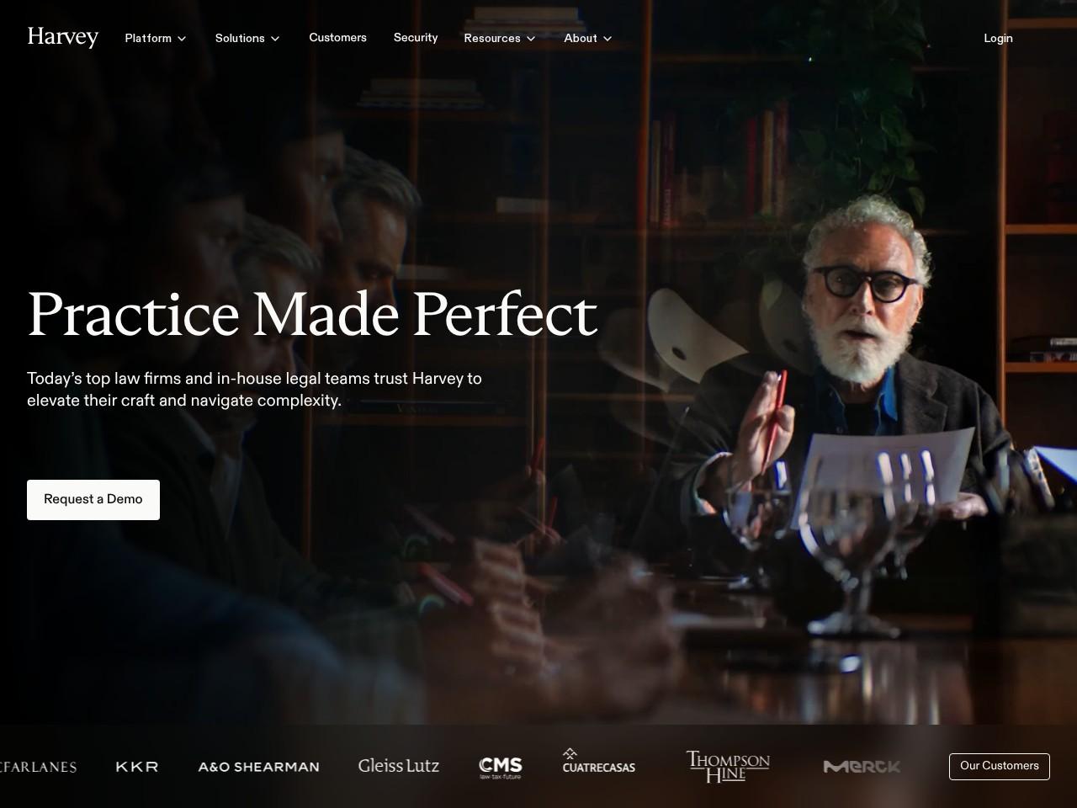Expand the Solutions menu chevron

point(275,39)
